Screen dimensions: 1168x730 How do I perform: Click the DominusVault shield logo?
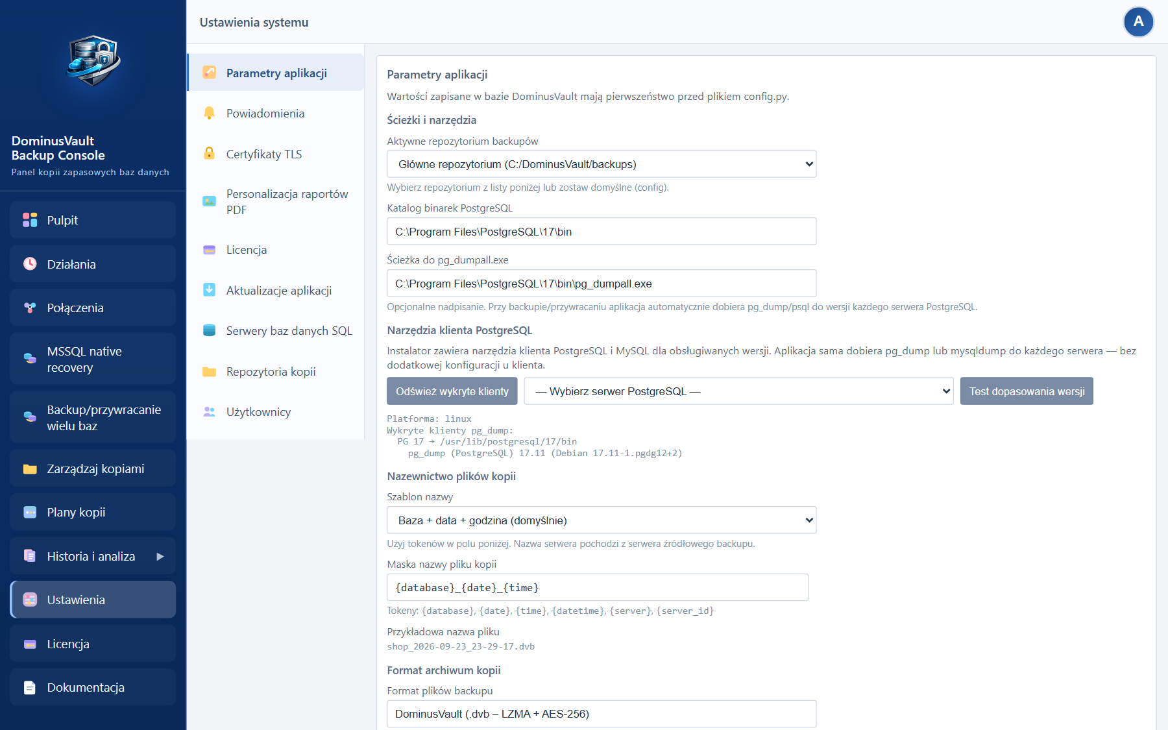click(x=93, y=60)
